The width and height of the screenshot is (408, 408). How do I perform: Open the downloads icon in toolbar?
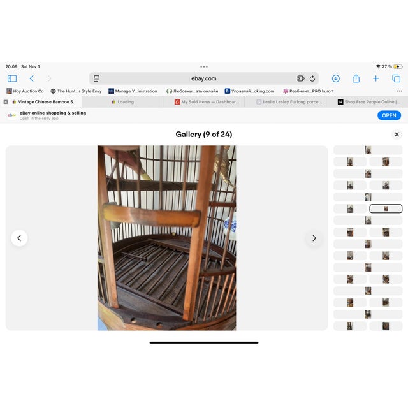click(336, 78)
